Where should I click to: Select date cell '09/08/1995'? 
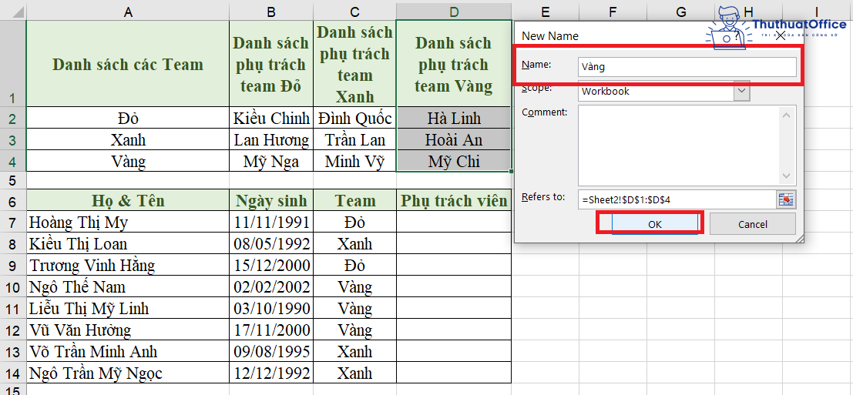pos(271,351)
